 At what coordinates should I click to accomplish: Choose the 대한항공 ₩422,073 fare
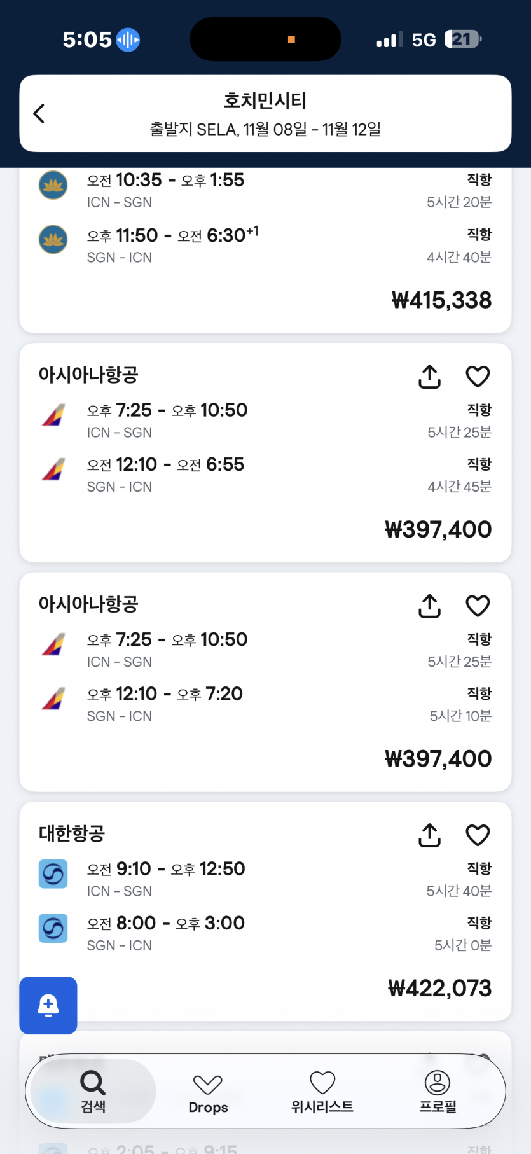pos(439,988)
